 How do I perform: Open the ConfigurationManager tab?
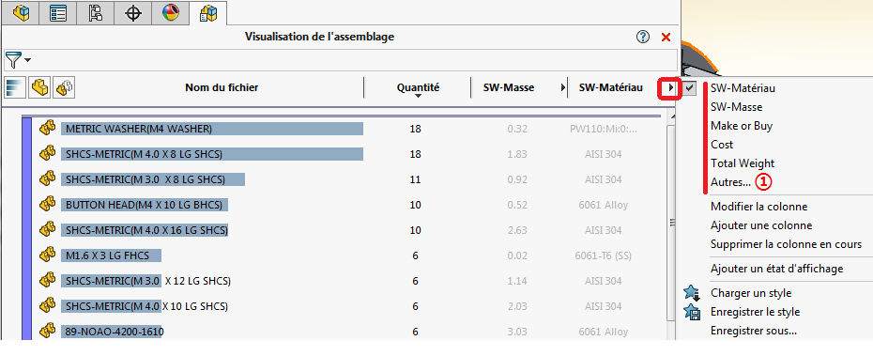point(96,12)
